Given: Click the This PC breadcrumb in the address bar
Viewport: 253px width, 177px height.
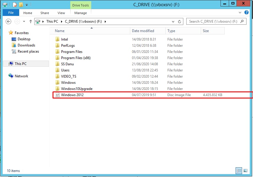Looking at the screenshot, I should [52, 21].
